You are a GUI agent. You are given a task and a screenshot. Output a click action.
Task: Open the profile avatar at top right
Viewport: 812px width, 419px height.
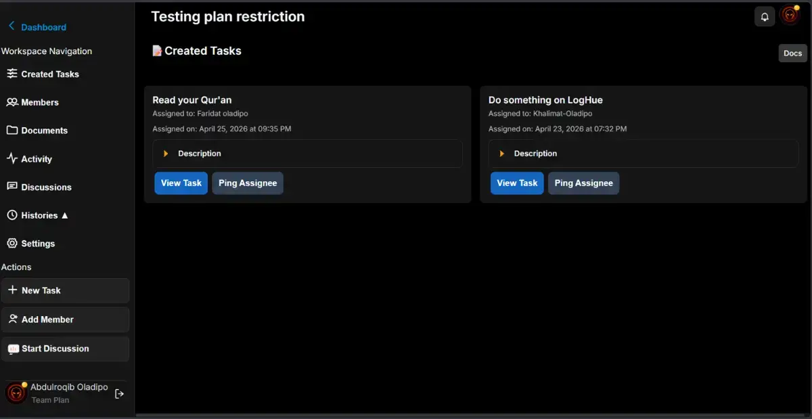(790, 16)
